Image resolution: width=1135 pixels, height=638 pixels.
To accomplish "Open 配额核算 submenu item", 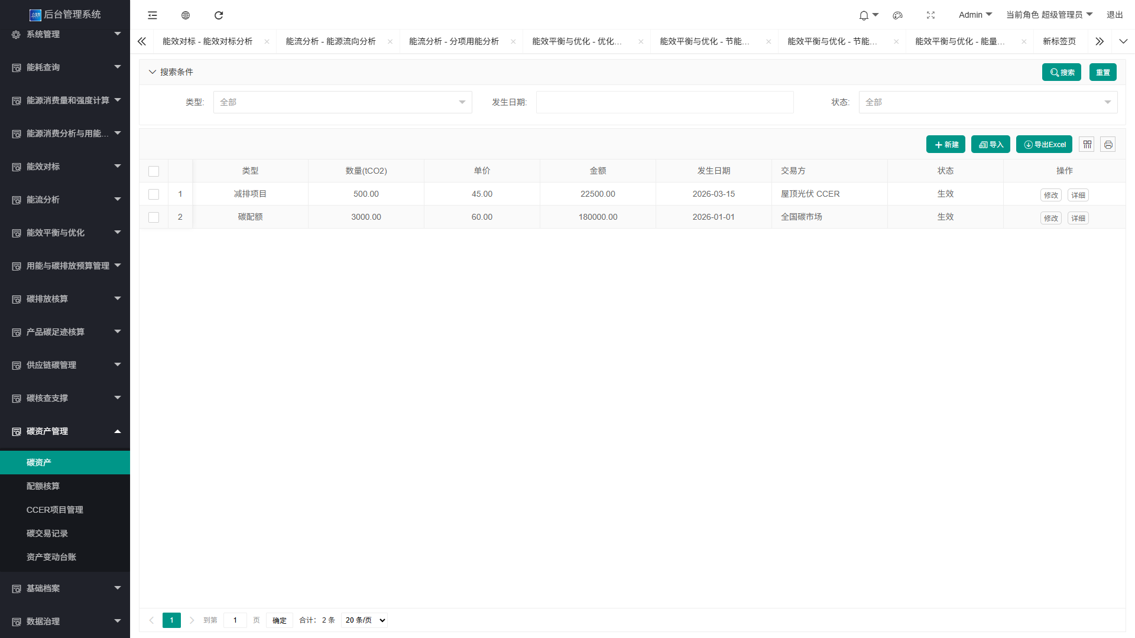I will [65, 486].
